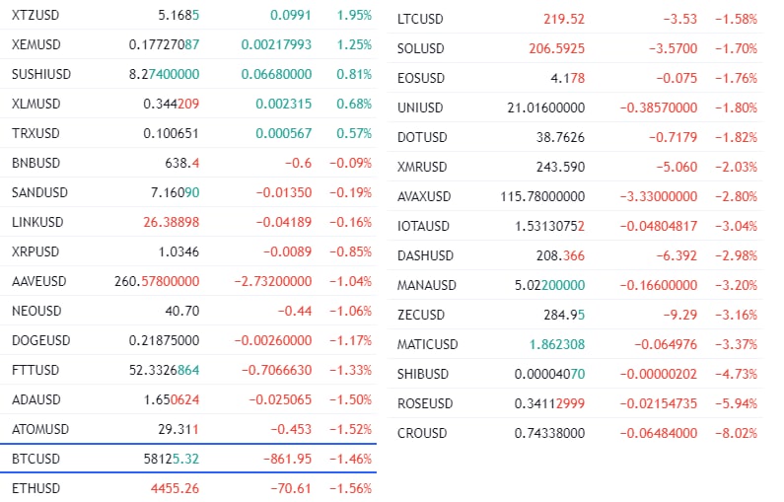
Task: Click ZECUSD change value -9.29
Action: [680, 315]
